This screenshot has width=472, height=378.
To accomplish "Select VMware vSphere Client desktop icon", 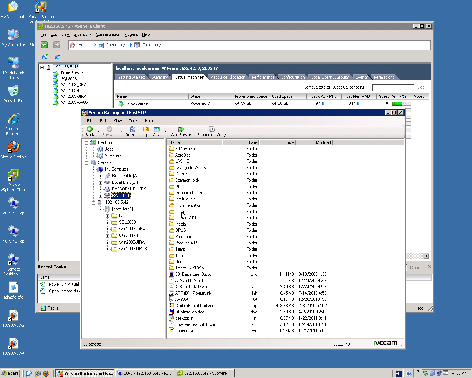I will [x=13, y=181].
